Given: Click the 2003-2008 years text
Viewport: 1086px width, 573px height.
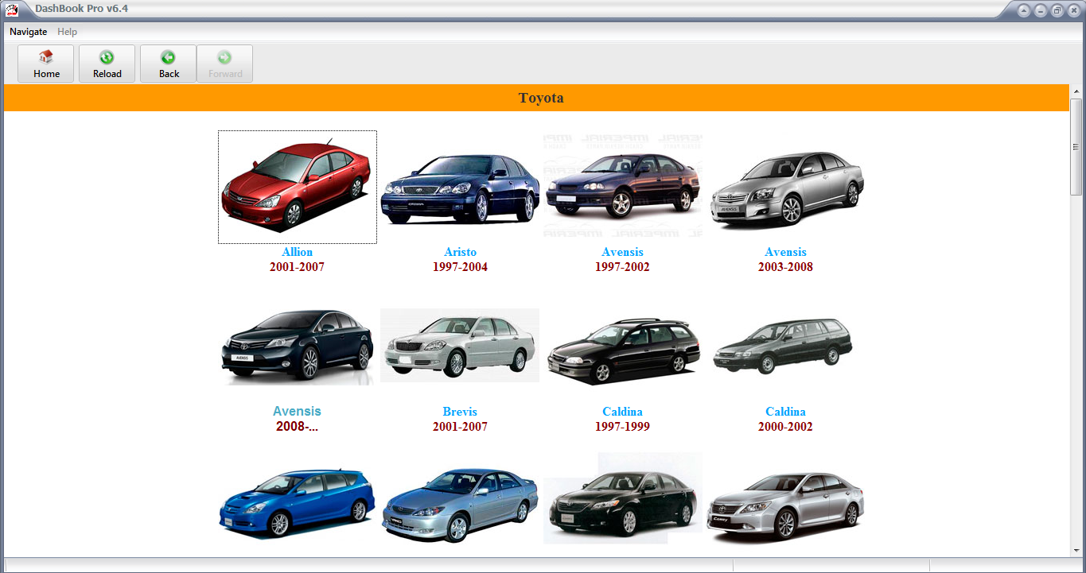Looking at the screenshot, I should 786,267.
